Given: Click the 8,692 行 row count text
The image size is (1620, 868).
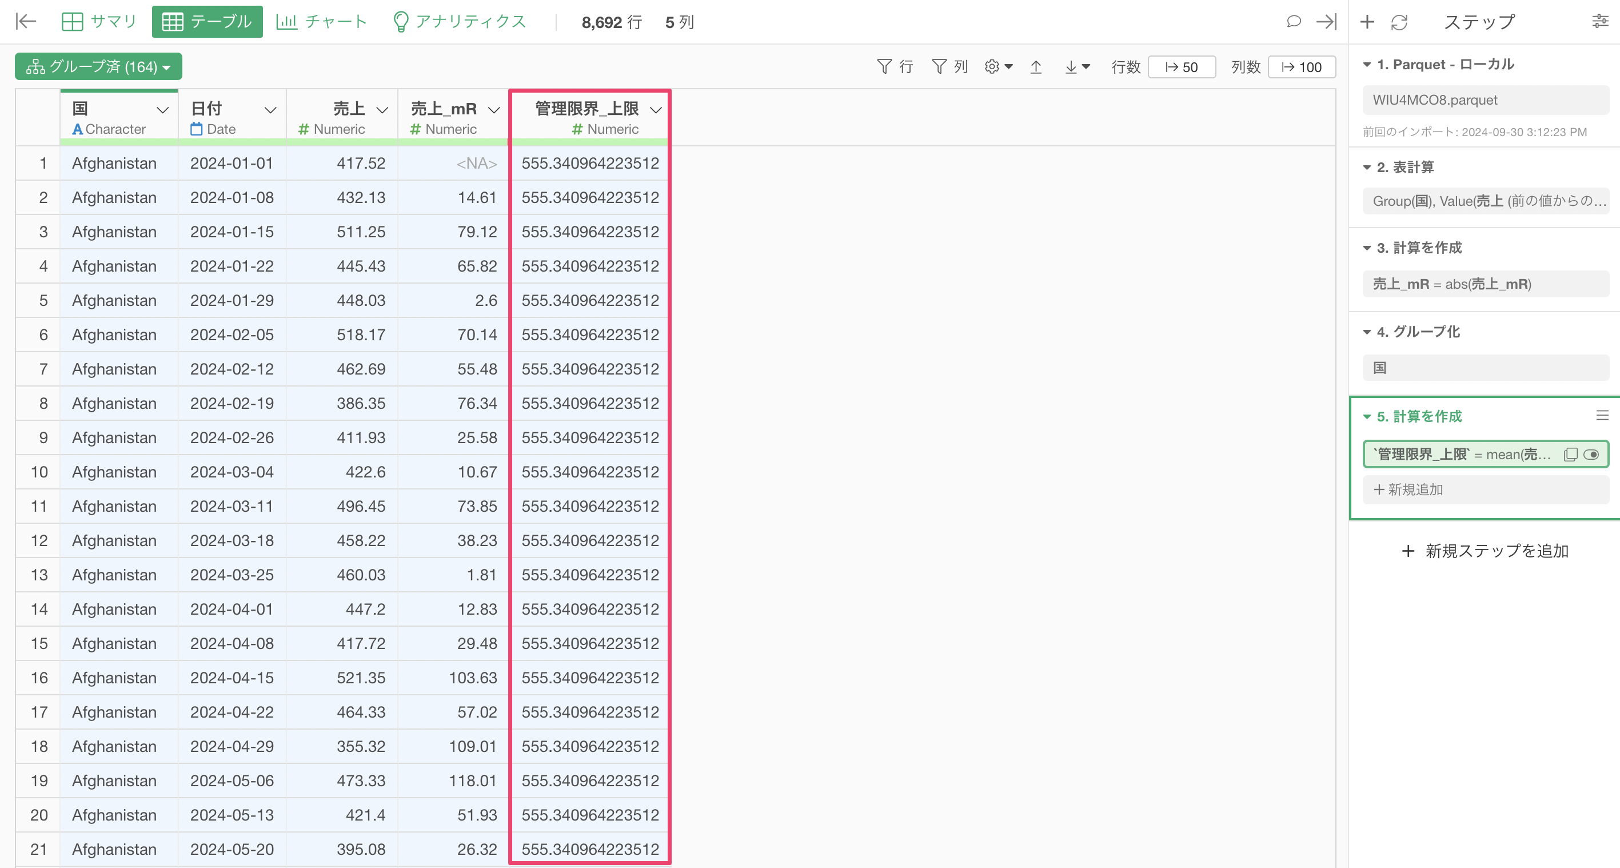Looking at the screenshot, I should click(611, 22).
